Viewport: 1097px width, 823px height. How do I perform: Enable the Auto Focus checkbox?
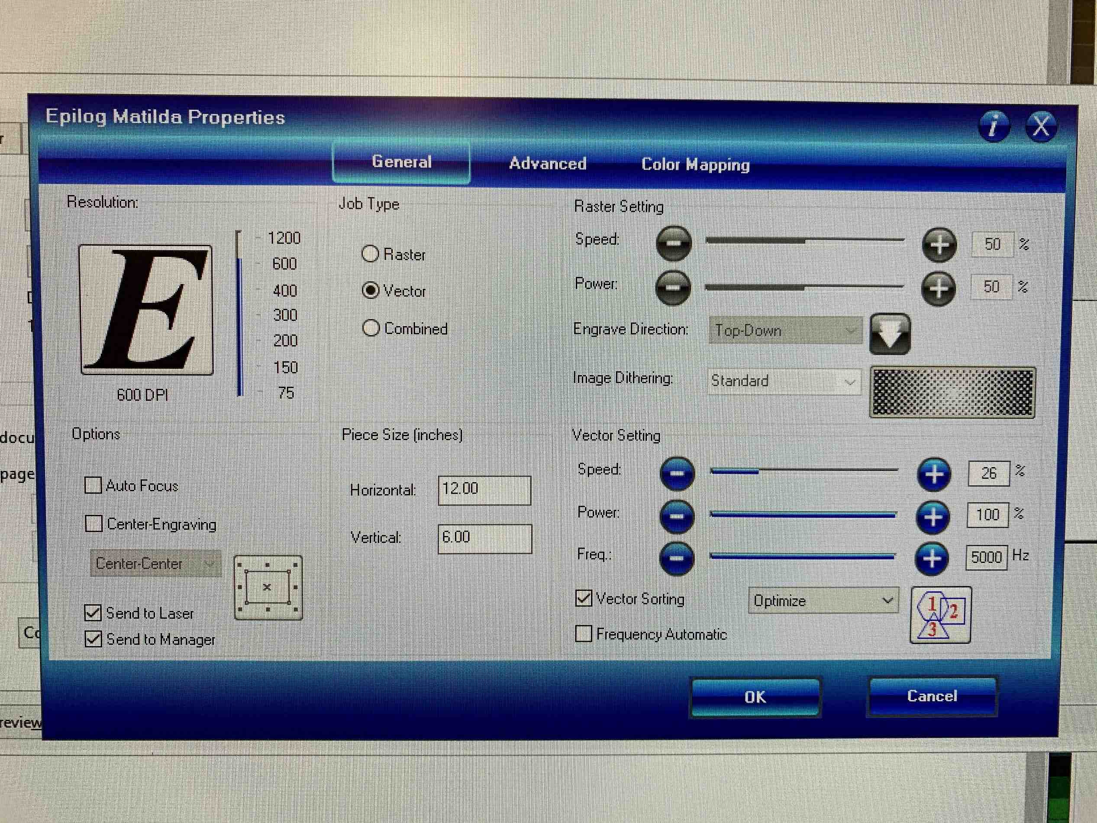tap(93, 486)
